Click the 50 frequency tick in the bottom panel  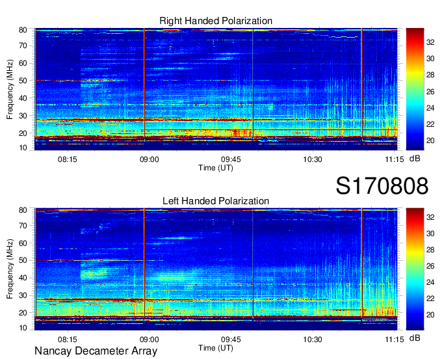[23, 261]
